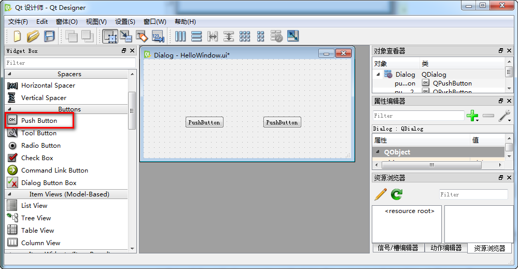Click the property editor Filter field
This screenshot has width=518, height=269.
pyautogui.click(x=418, y=116)
